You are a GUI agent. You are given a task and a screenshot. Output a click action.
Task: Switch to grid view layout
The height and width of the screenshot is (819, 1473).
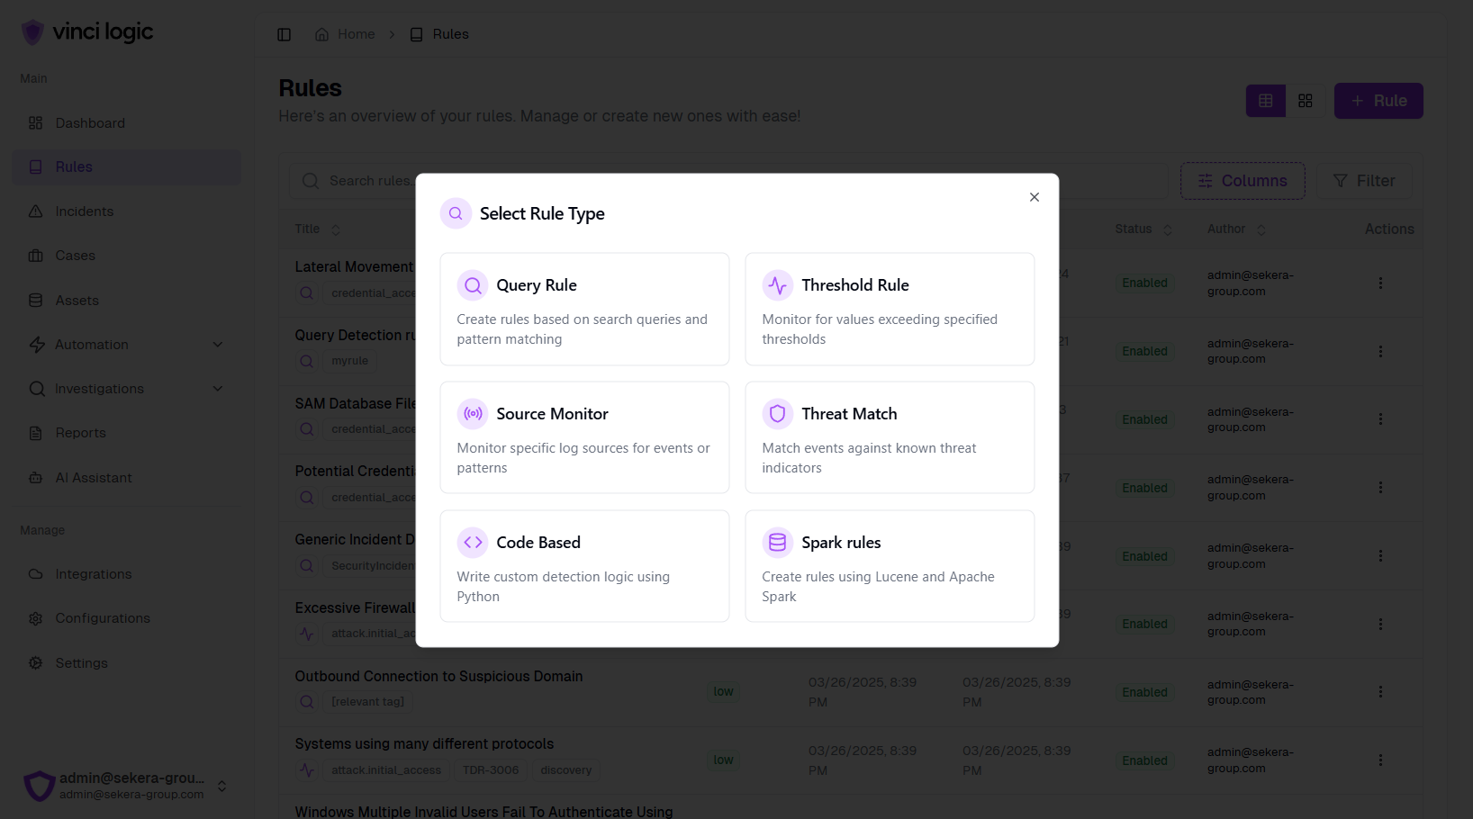click(1305, 101)
